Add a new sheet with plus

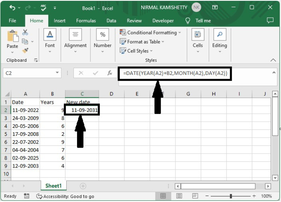(83, 186)
